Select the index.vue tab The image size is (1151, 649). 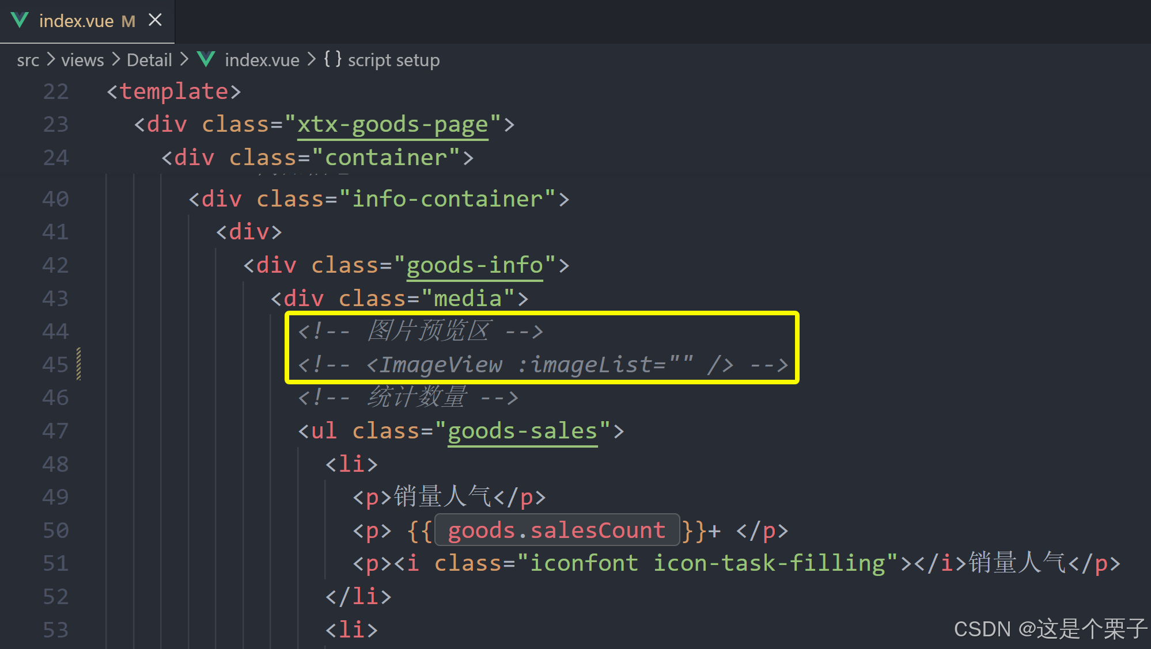[76, 21]
